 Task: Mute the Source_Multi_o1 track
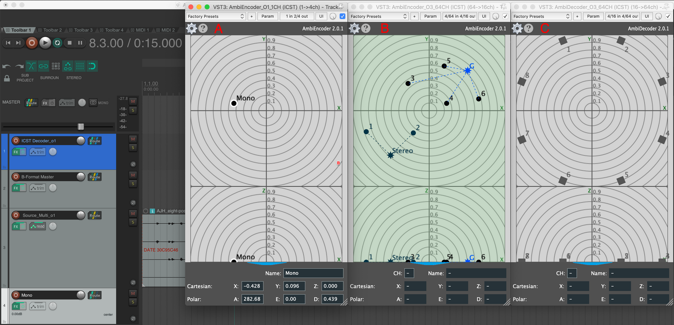point(133,213)
